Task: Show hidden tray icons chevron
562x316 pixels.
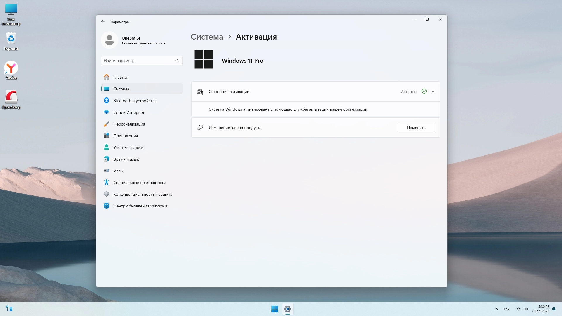Action: 496,309
